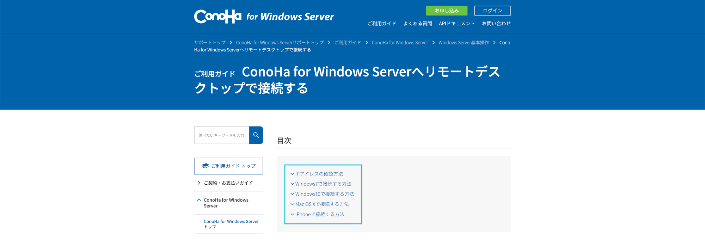Go to APIドキュメント in top menu
This screenshot has width=705, height=240.
(456, 24)
